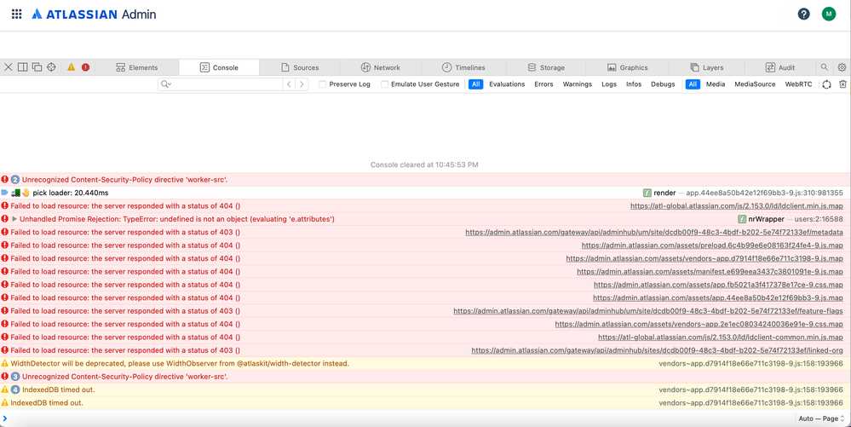Image resolution: width=851 pixels, height=427 pixels.
Task: Open search filter options magnifier dropdown
Action: 165,84
